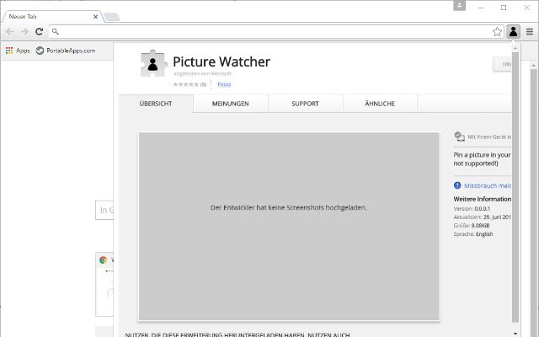Click the screenshot placeholder area
Screen dimensions: 539x337
[x=289, y=227]
